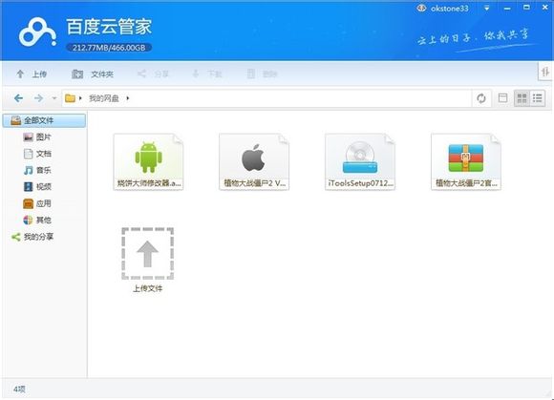Expand arrow after folder icon in path
The height and width of the screenshot is (400, 554).
point(80,98)
